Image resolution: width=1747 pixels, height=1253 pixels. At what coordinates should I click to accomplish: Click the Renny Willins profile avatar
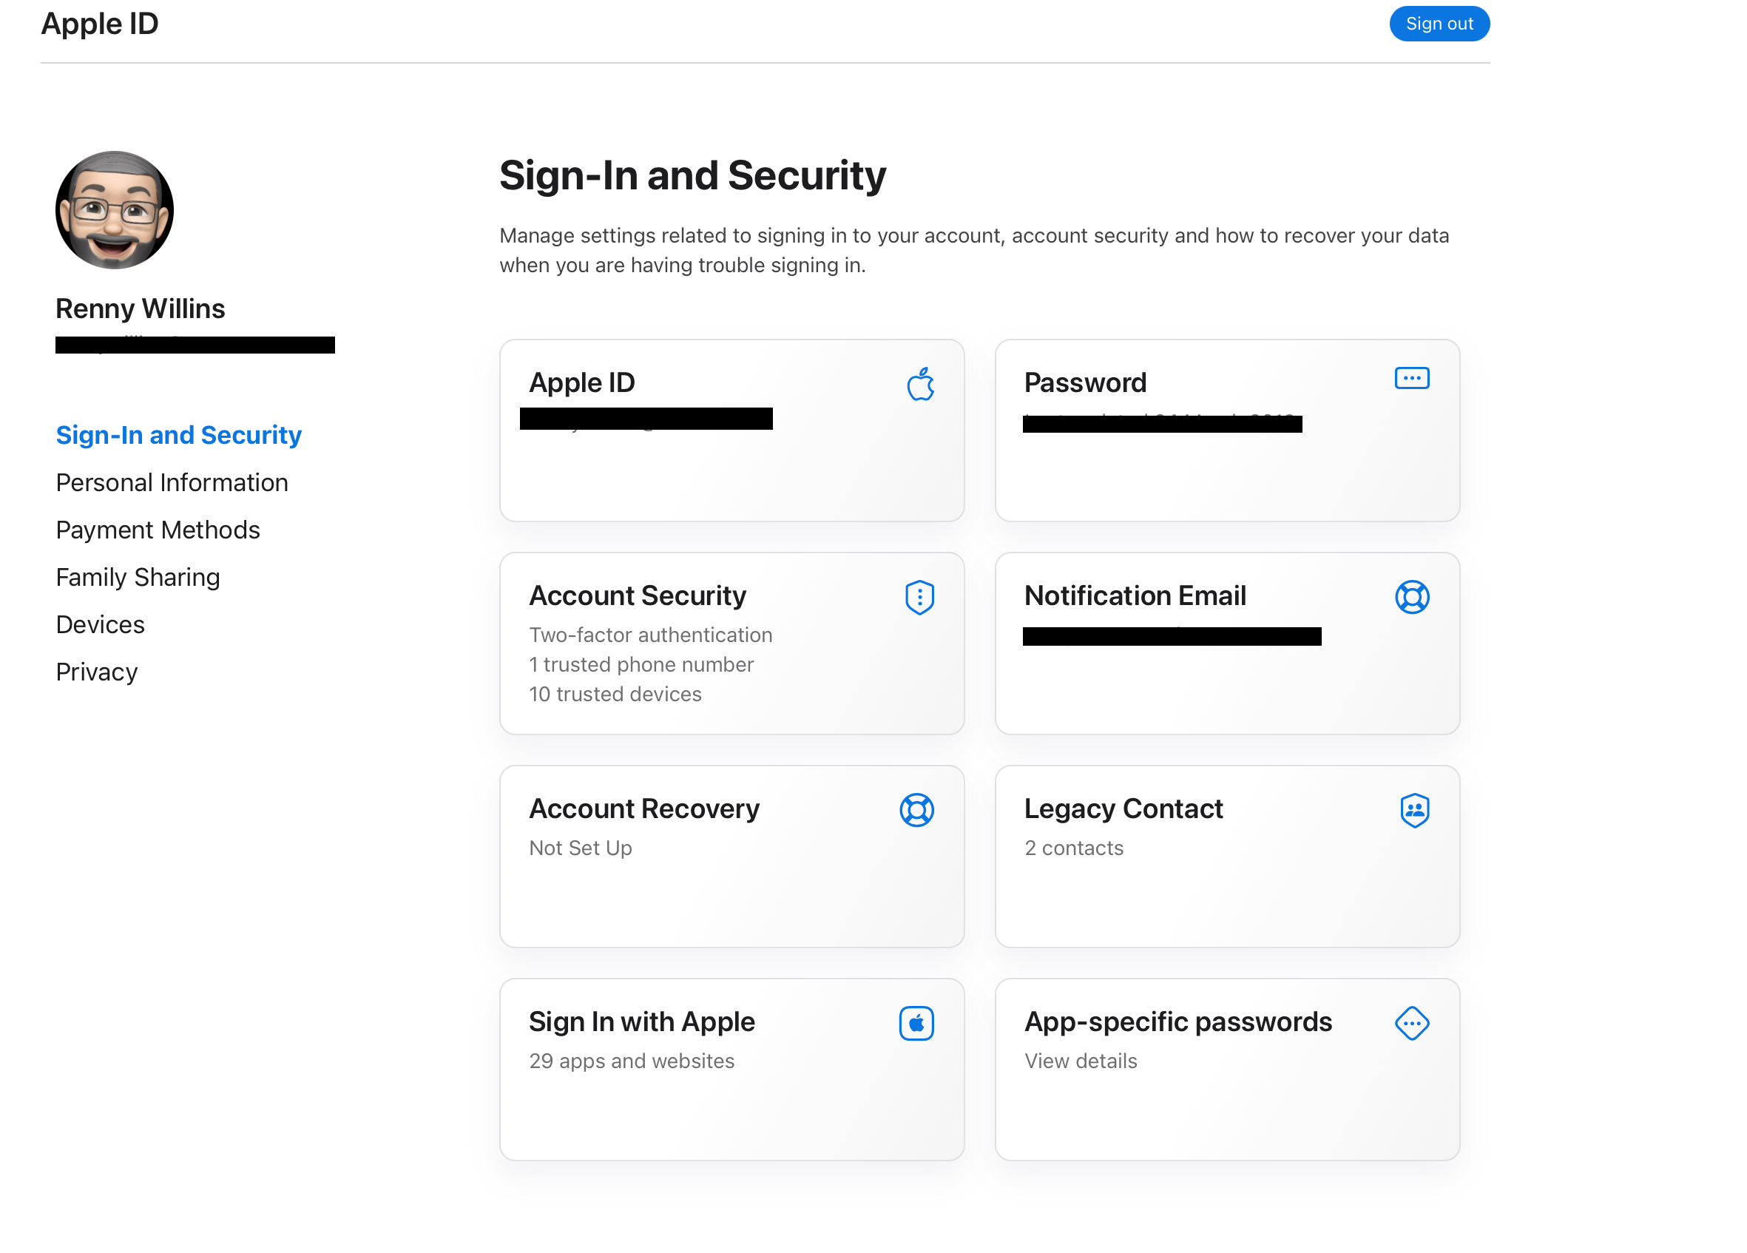click(x=114, y=209)
